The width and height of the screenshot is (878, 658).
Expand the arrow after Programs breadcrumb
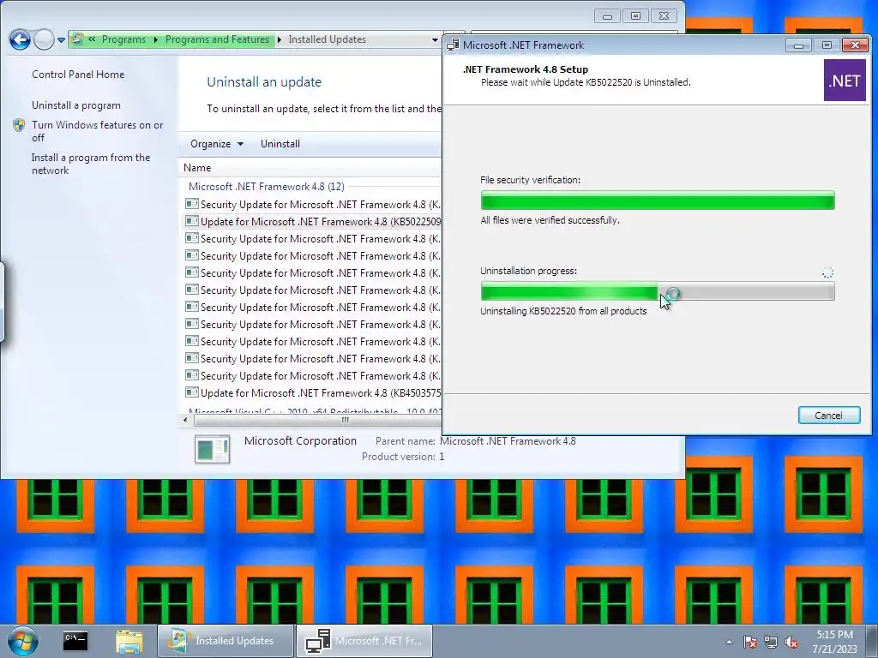click(x=155, y=39)
